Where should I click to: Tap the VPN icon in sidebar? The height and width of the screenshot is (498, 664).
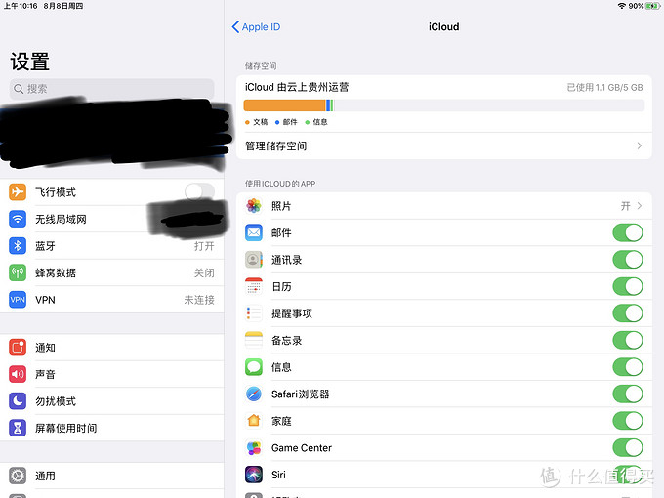point(18,300)
